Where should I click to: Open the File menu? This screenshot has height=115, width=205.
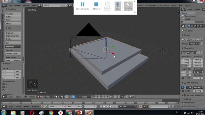(x=10, y=5)
